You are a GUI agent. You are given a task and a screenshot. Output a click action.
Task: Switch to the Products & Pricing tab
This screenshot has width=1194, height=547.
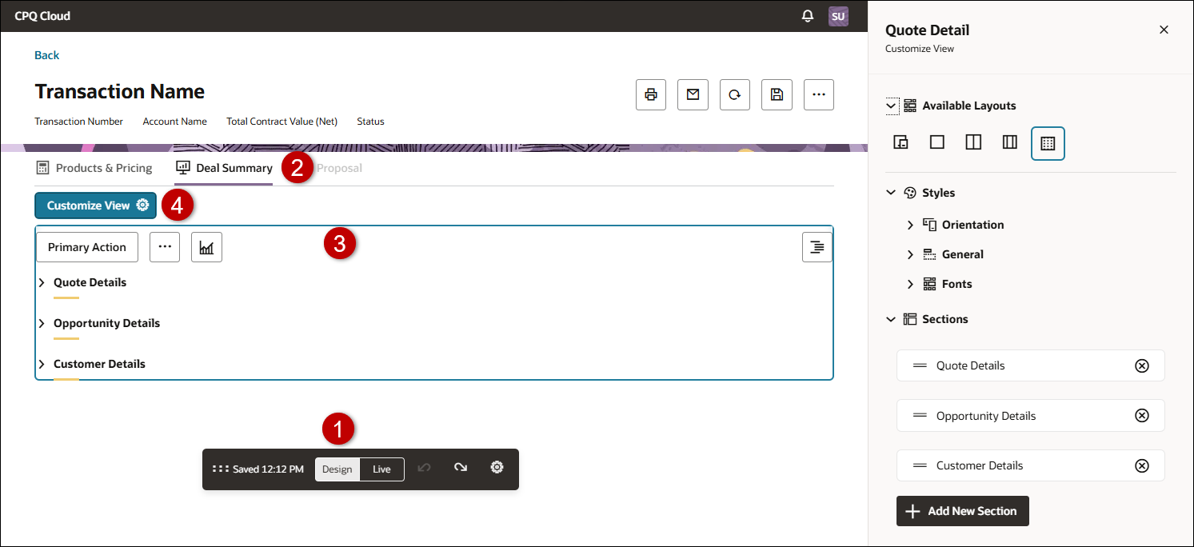(94, 168)
